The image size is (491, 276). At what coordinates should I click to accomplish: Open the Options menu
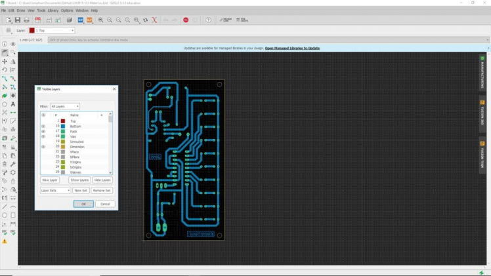67,10
